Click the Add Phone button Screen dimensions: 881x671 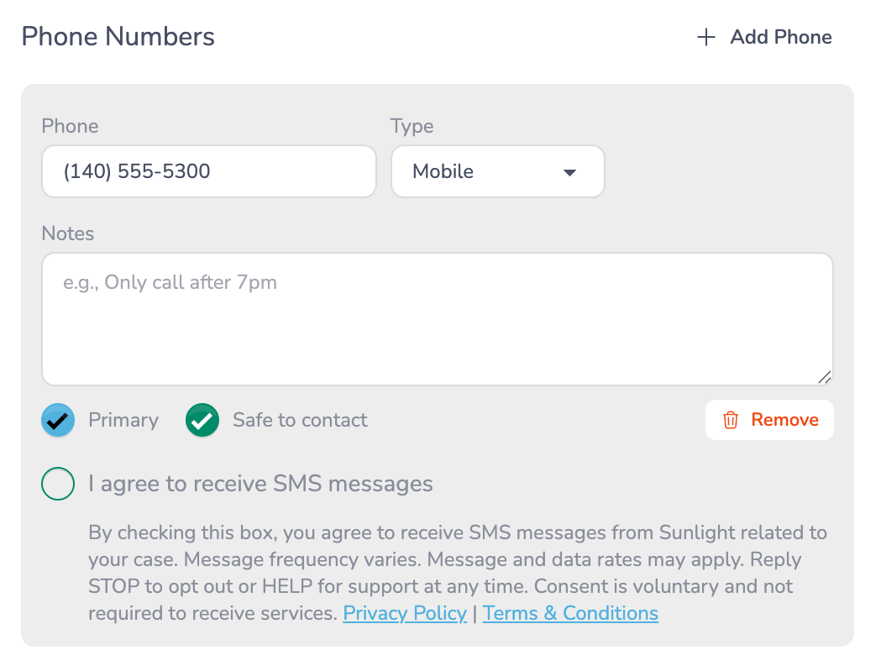pyautogui.click(x=763, y=37)
